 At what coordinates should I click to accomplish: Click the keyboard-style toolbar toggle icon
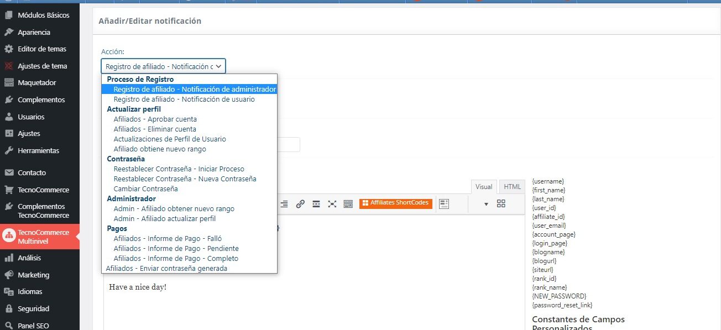tap(348, 204)
